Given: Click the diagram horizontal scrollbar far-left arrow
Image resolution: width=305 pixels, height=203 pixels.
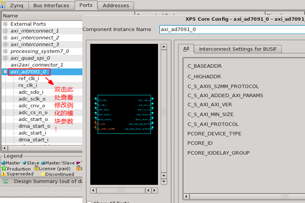Looking at the screenshot, I should click(93, 190).
